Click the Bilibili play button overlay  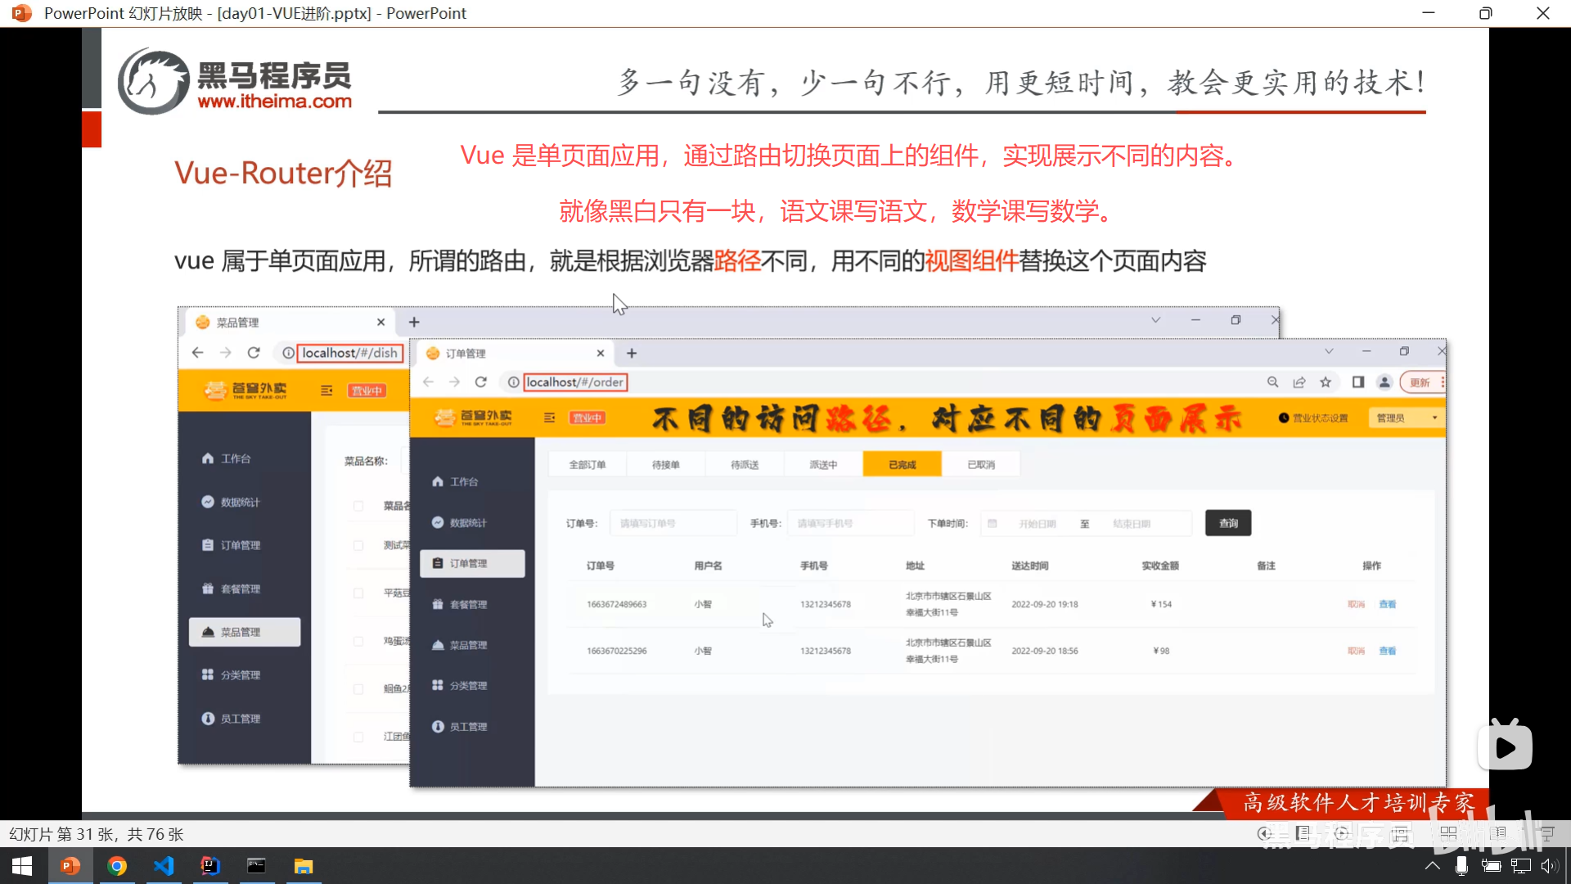point(1505,747)
